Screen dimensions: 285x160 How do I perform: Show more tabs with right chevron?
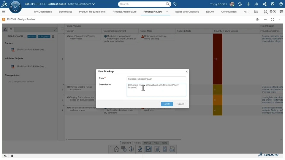[249, 12]
